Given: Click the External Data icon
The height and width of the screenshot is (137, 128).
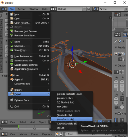Looking at the screenshot, I should click(x=12, y=100).
